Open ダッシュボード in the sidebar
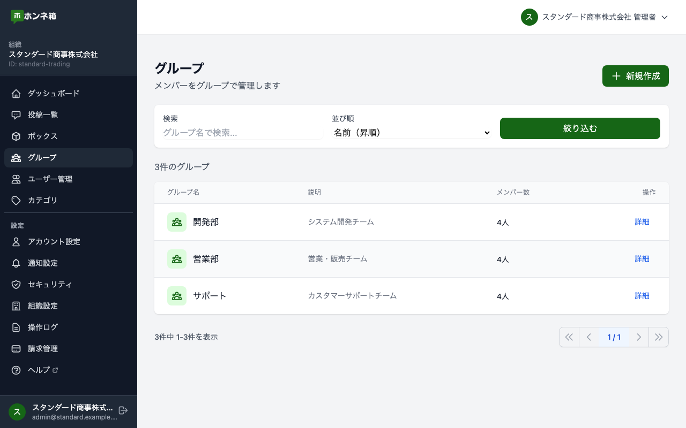This screenshot has width=686, height=428. click(x=54, y=94)
